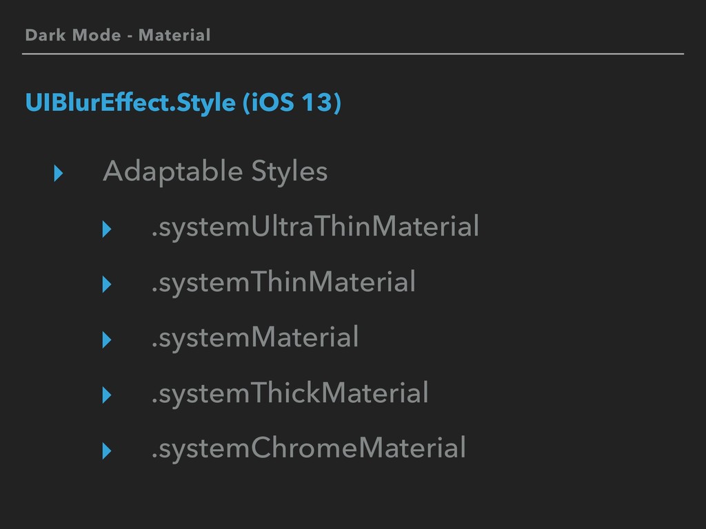The height and width of the screenshot is (529, 706).
Task: Click the UIBlurEffect word in blue title
Action: click(x=98, y=102)
